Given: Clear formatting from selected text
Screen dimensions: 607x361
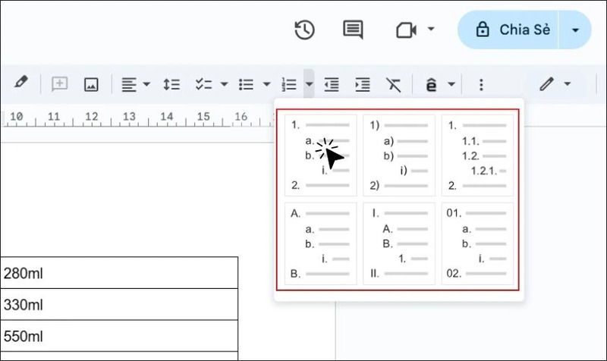Looking at the screenshot, I should tap(393, 84).
